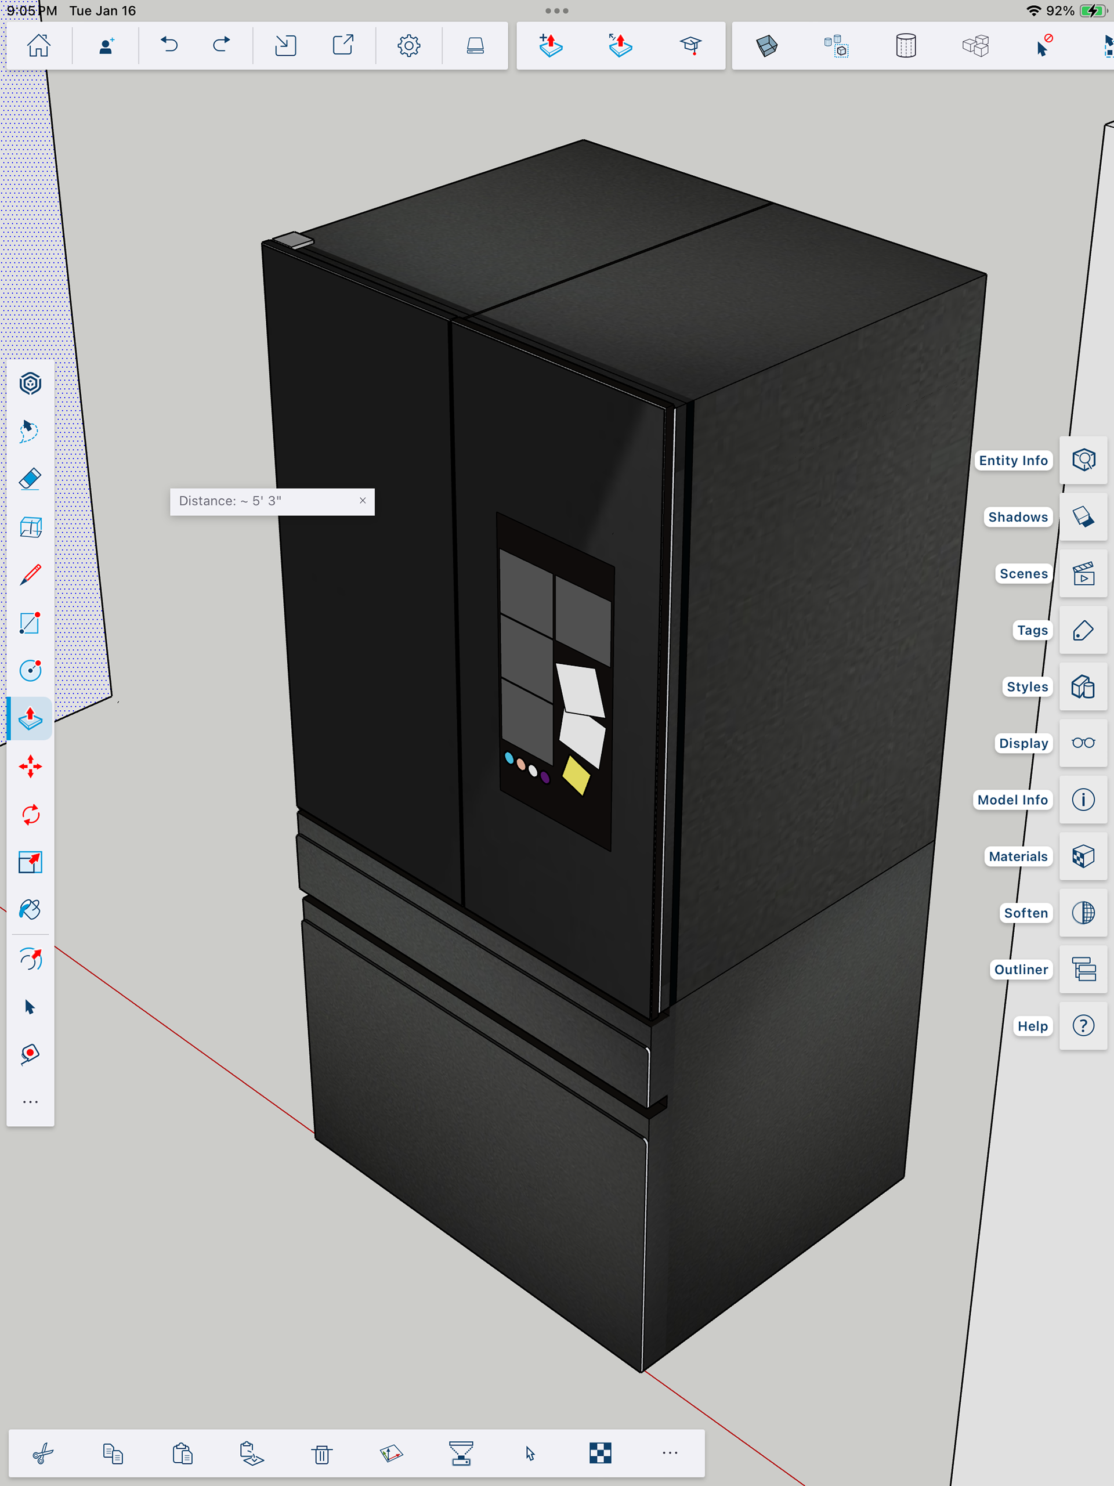The width and height of the screenshot is (1114, 1486).
Task: Choose the Rotate tool
Action: 30,815
